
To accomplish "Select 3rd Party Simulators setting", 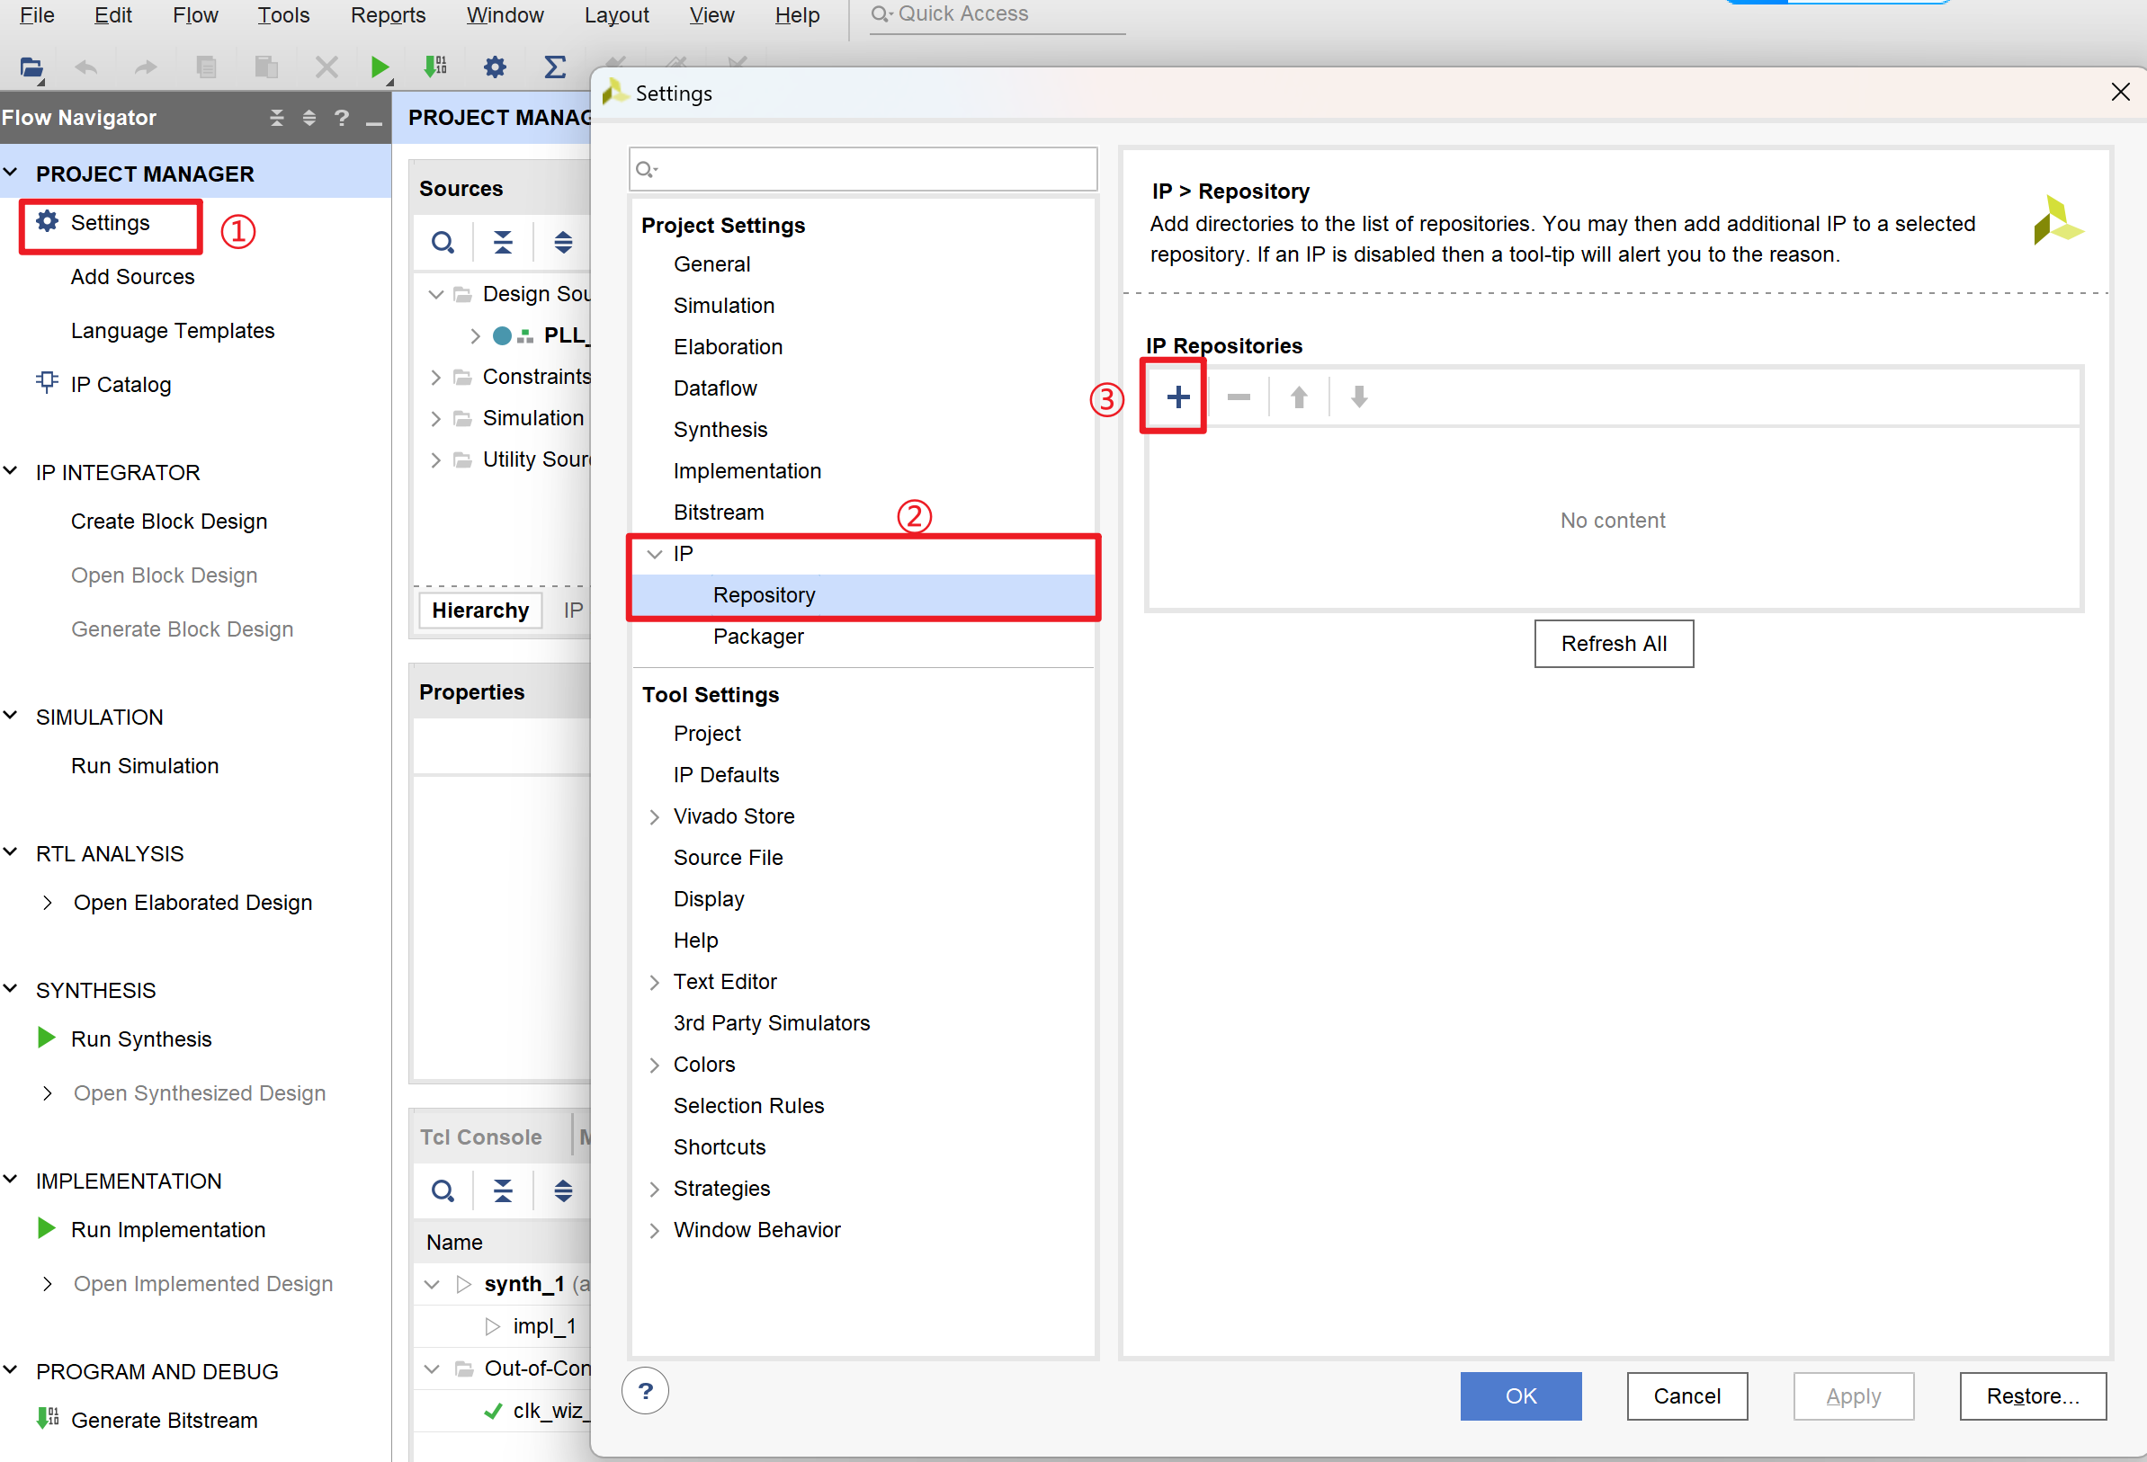I will (x=772, y=1023).
